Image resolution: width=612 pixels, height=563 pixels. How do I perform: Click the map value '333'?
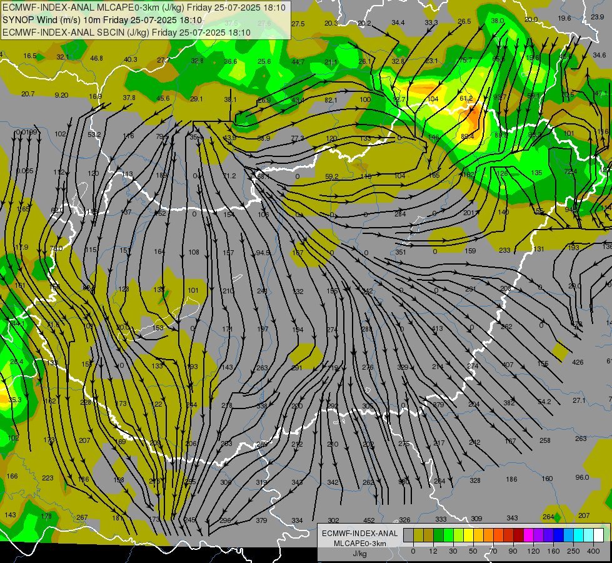[x=441, y=519]
